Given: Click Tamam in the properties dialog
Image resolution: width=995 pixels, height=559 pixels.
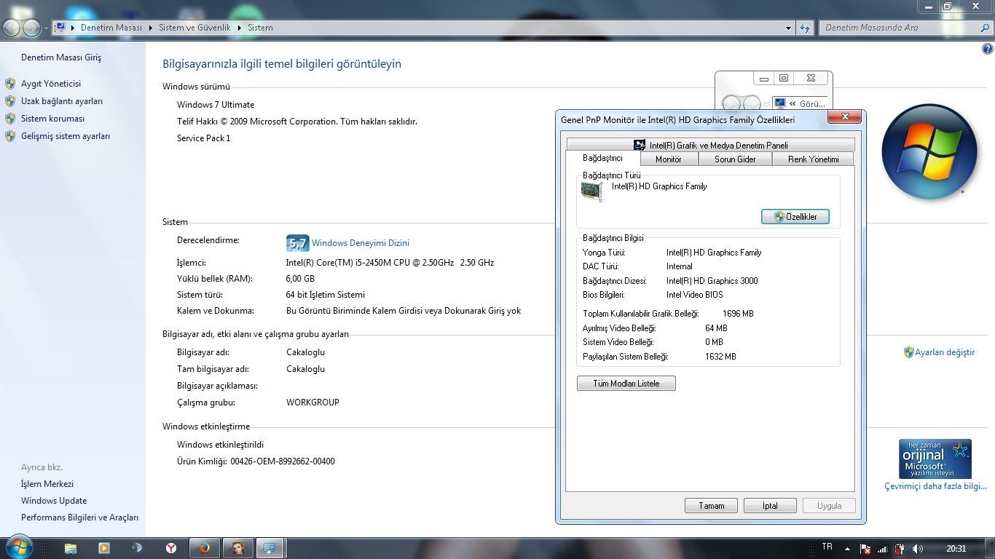Looking at the screenshot, I should (x=712, y=506).
